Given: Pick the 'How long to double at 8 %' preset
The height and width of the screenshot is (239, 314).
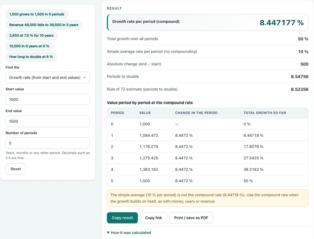Looking at the screenshot, I should (31, 57).
